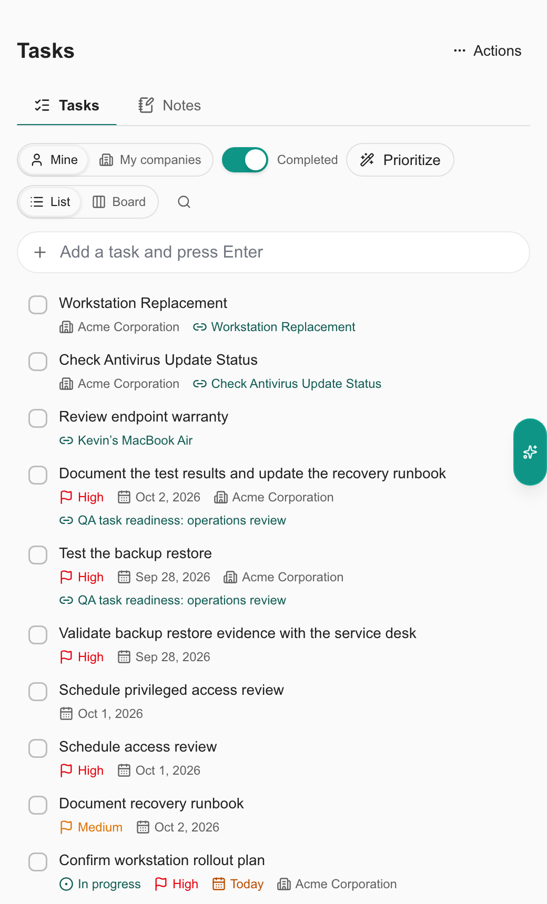Check off Check Antivirus Update Status task
The image size is (547, 904).
(38, 361)
